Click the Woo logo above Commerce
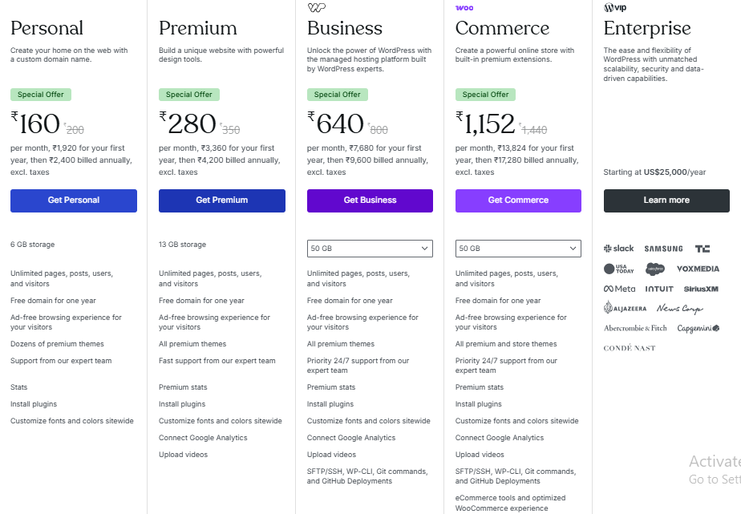 click(464, 7)
